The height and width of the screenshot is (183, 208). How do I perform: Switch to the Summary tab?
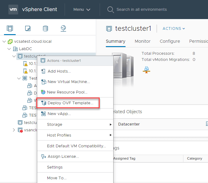[116, 42]
